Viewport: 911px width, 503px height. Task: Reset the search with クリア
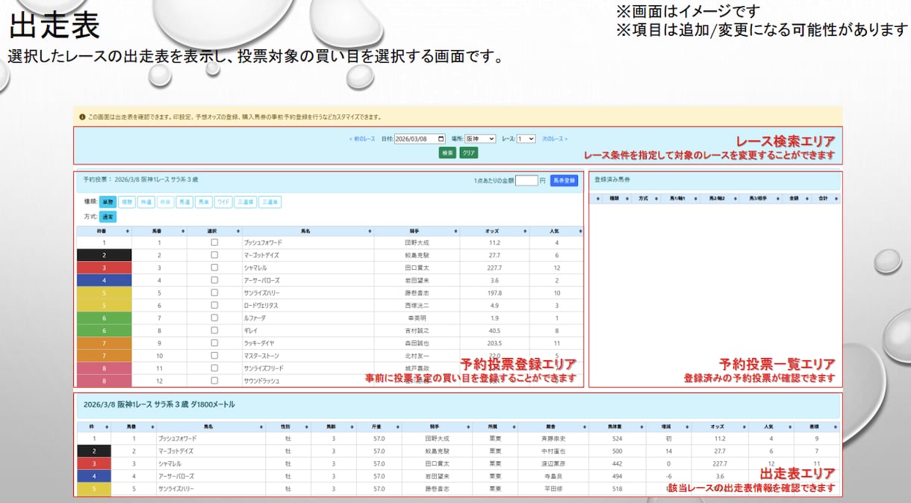(x=468, y=152)
